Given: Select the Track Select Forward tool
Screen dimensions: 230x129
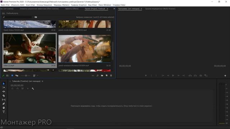Looking at the screenshot, I should click(x=4, y=87).
